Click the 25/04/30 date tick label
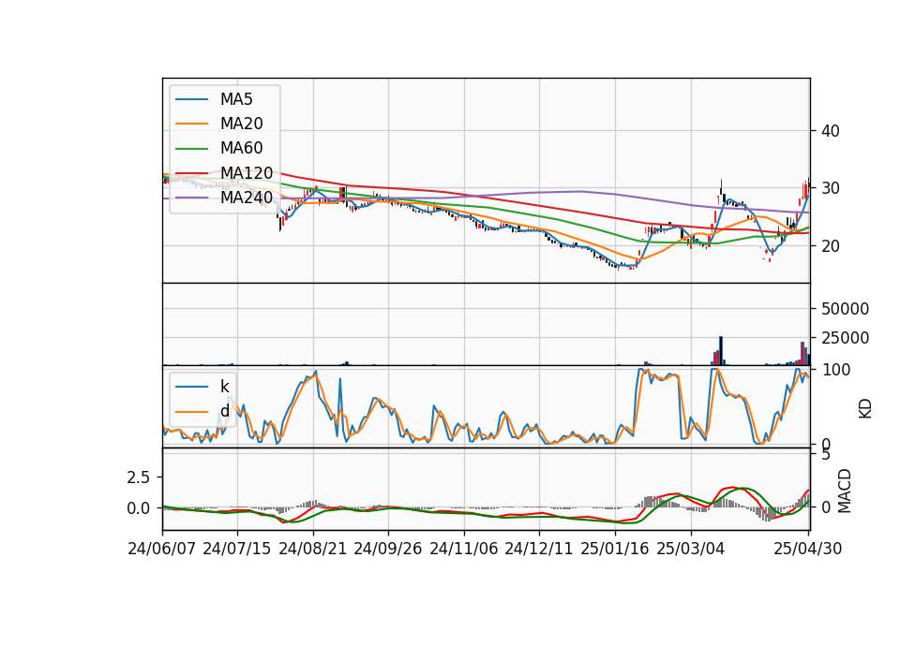The width and height of the screenshot is (900, 646). pyautogui.click(x=808, y=549)
